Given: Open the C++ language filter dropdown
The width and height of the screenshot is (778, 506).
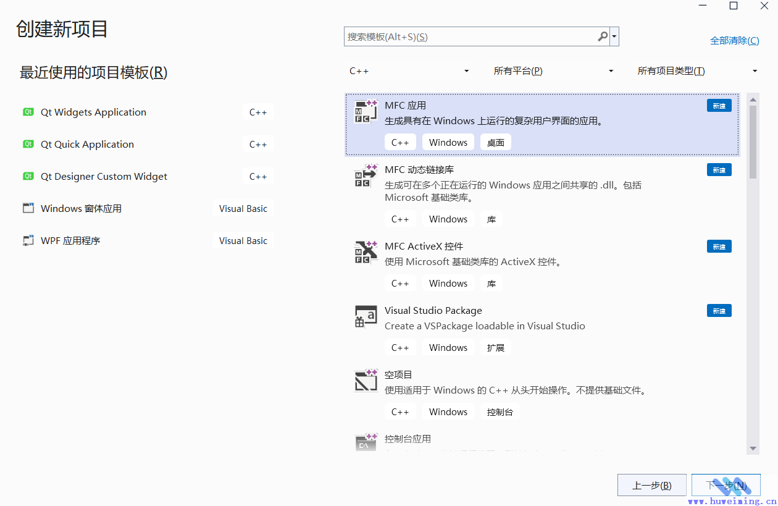Looking at the screenshot, I should point(409,71).
